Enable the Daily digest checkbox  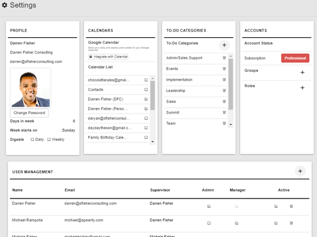(x=32, y=140)
